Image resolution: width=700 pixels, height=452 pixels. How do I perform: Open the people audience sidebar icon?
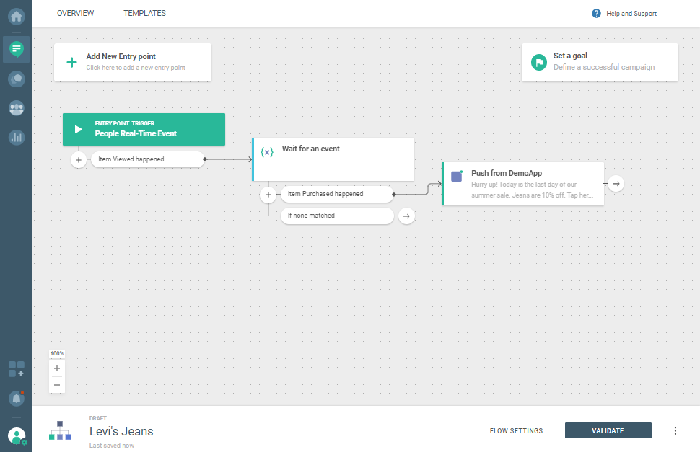click(x=16, y=107)
